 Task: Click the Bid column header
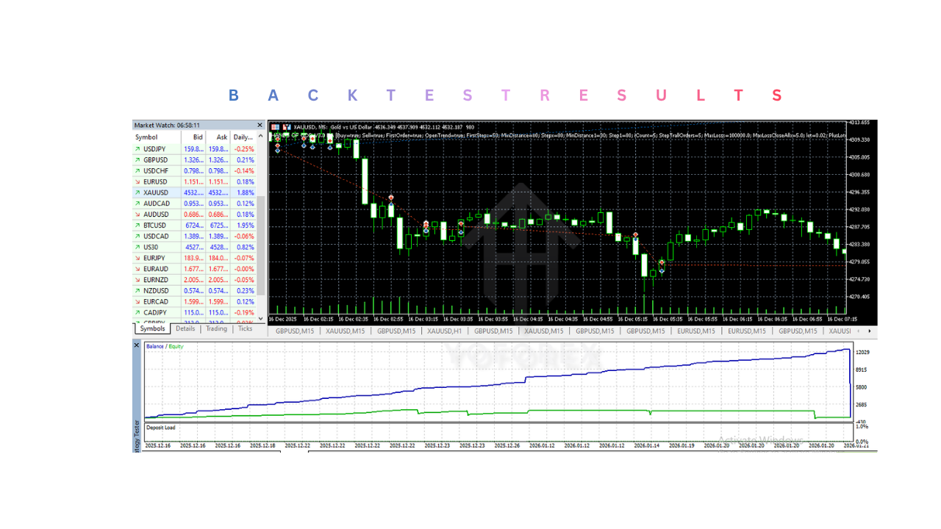(197, 137)
